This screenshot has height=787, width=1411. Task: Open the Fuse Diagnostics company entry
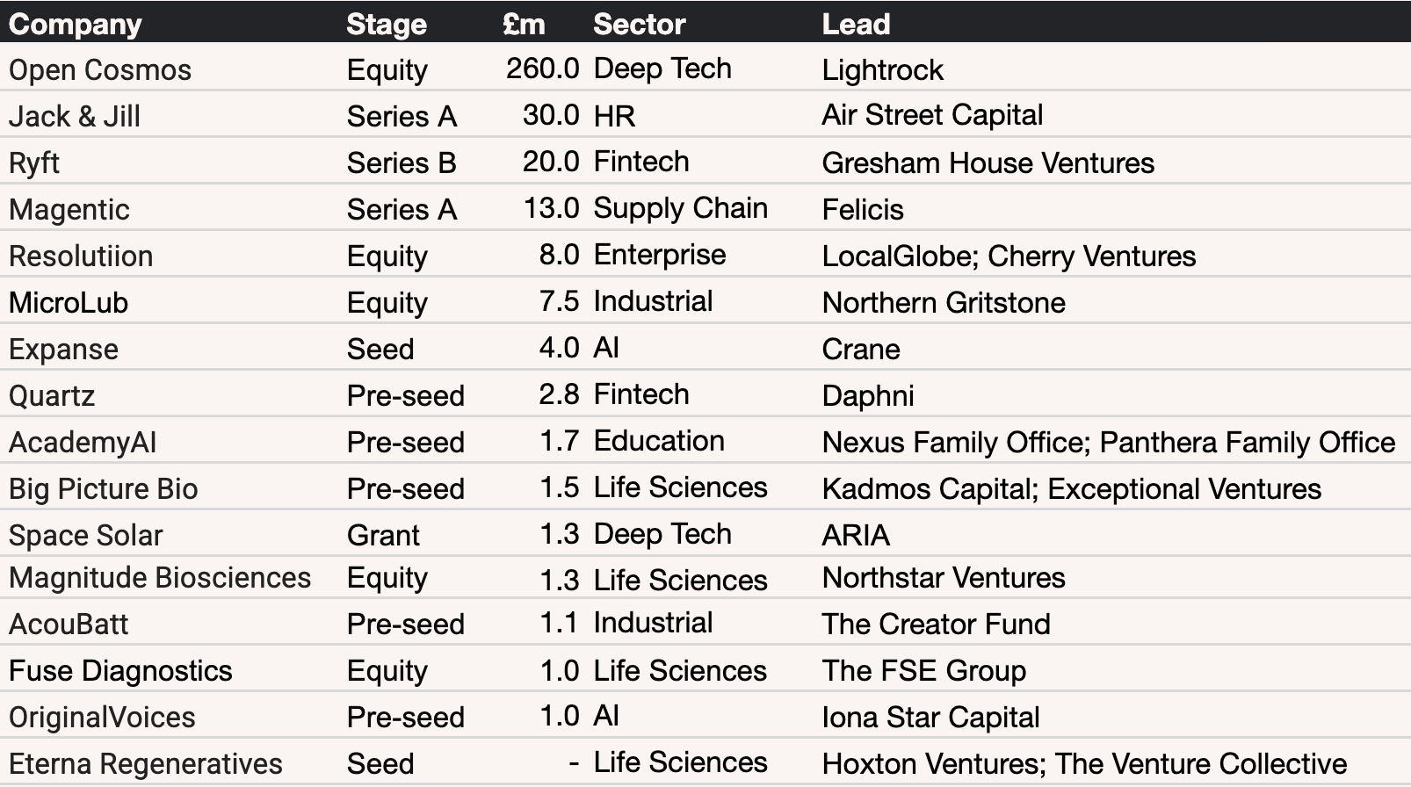120,671
